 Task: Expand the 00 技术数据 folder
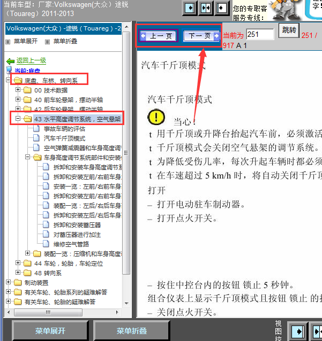point(18,89)
